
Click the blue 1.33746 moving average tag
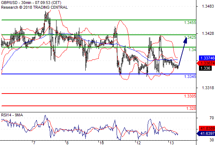point(207,58)
